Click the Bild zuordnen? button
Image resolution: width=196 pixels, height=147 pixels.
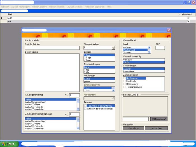click(159, 119)
